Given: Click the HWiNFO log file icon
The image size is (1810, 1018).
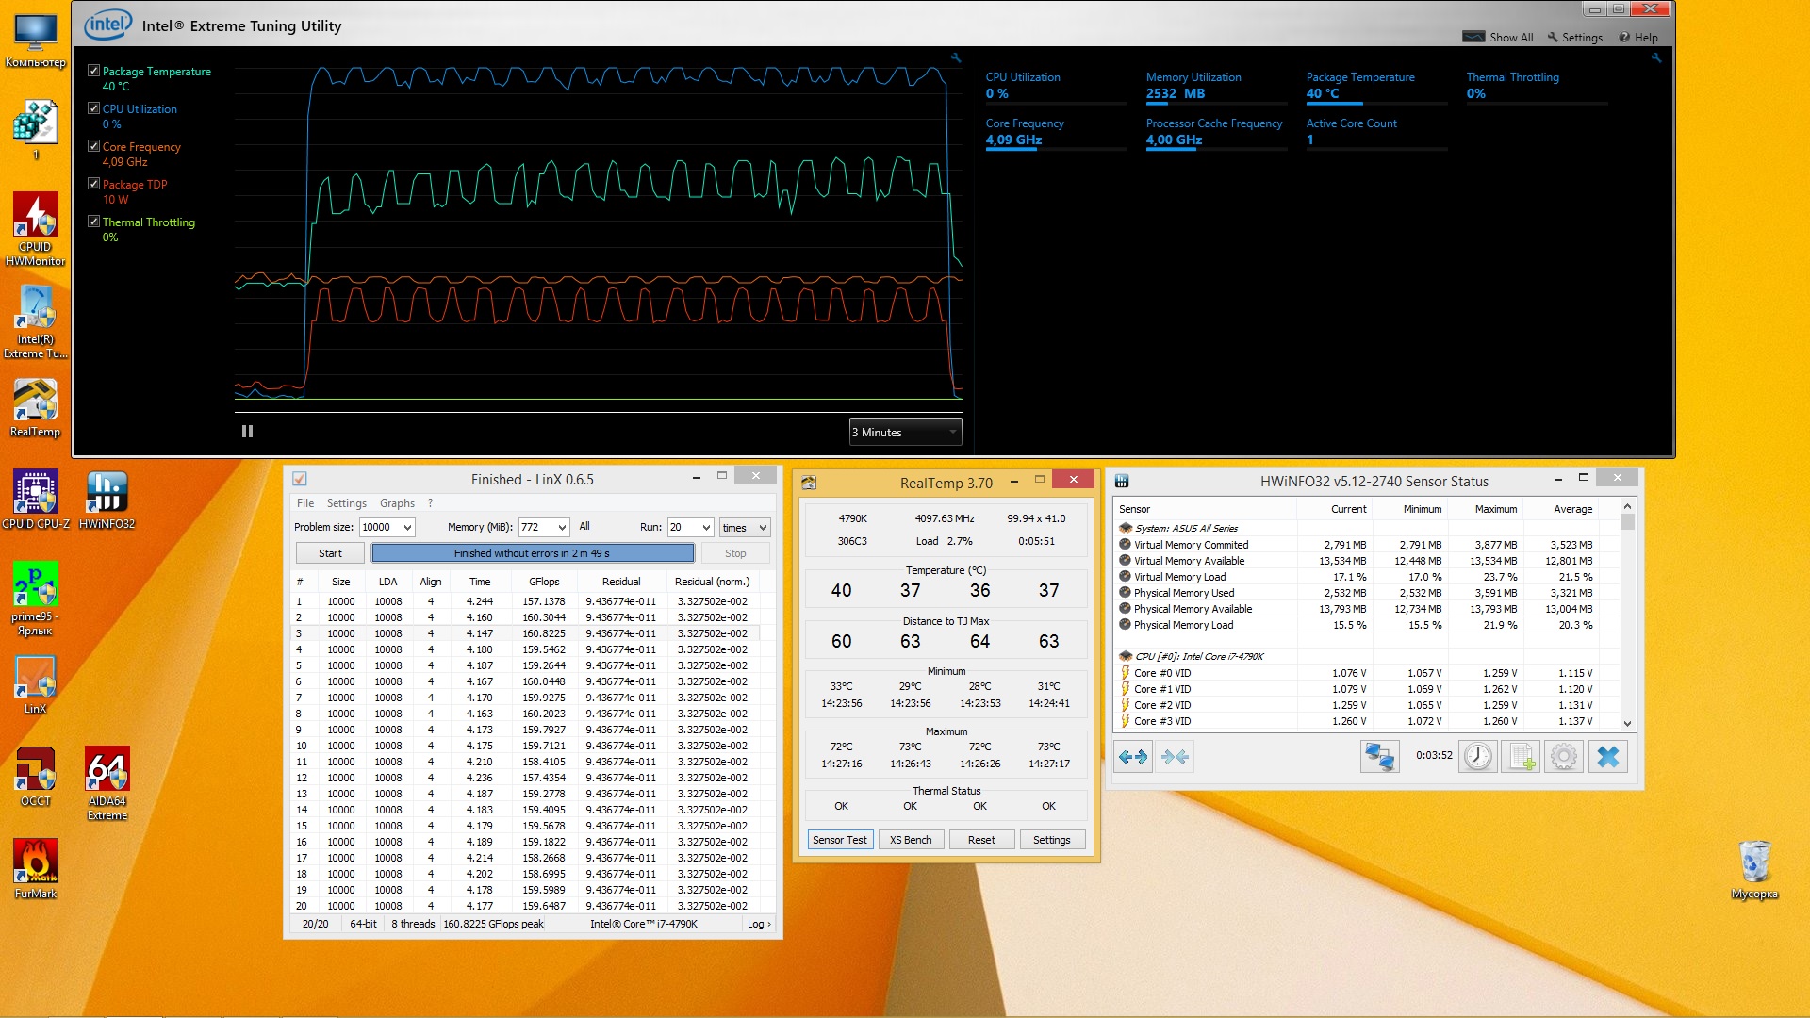Looking at the screenshot, I should coord(1521,757).
